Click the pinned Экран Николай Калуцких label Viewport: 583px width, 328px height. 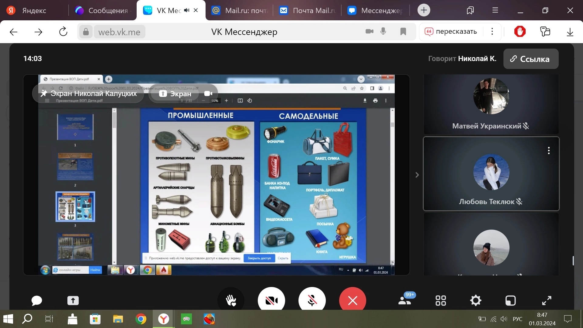pos(88,94)
